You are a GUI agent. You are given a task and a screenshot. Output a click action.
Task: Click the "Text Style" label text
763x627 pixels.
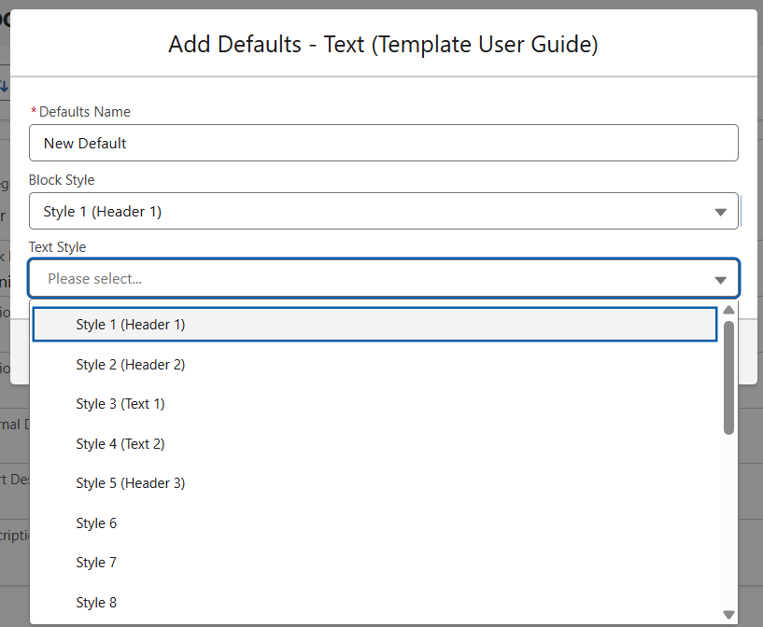click(x=58, y=247)
